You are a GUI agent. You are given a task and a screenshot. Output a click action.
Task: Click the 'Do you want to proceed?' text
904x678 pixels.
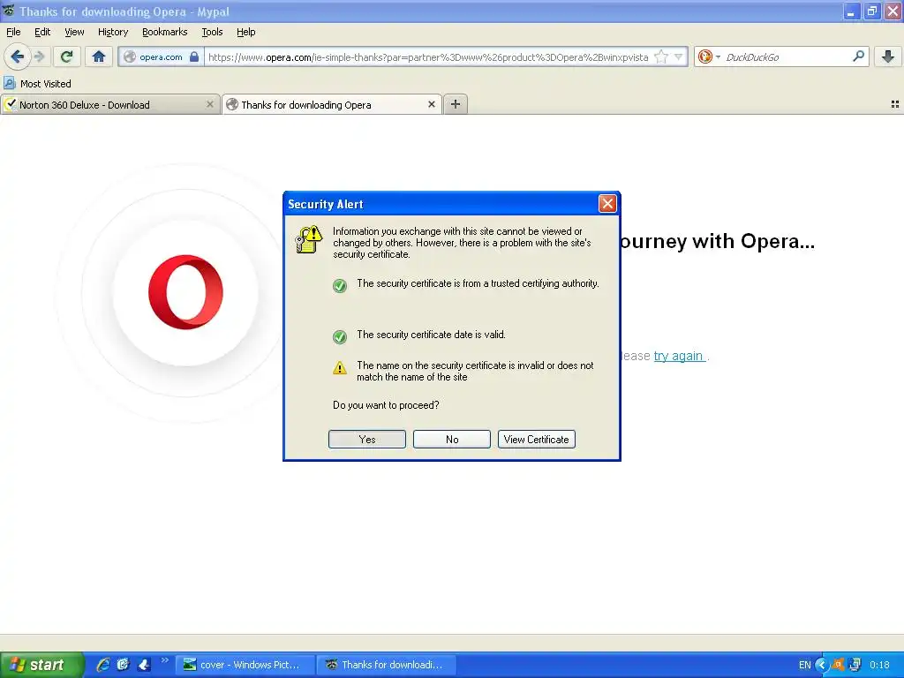click(x=386, y=405)
